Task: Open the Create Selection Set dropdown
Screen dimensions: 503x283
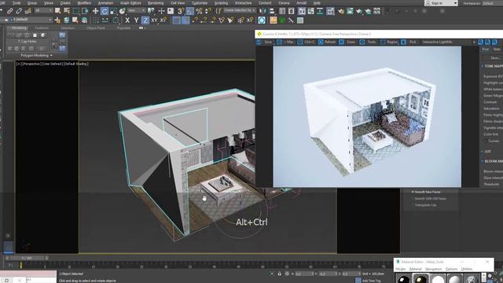Action: 239,10
